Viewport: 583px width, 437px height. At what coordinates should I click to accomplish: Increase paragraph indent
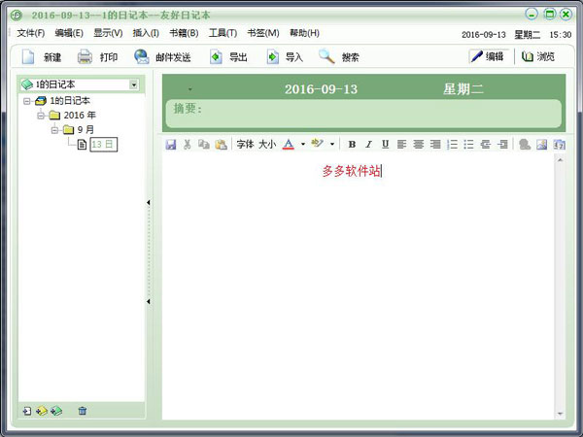502,144
